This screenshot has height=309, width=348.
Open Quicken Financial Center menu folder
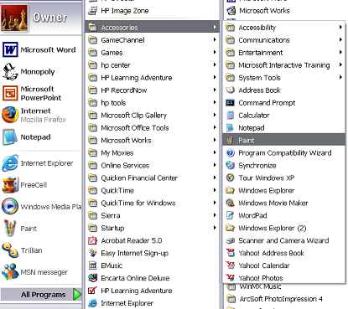[153, 178]
